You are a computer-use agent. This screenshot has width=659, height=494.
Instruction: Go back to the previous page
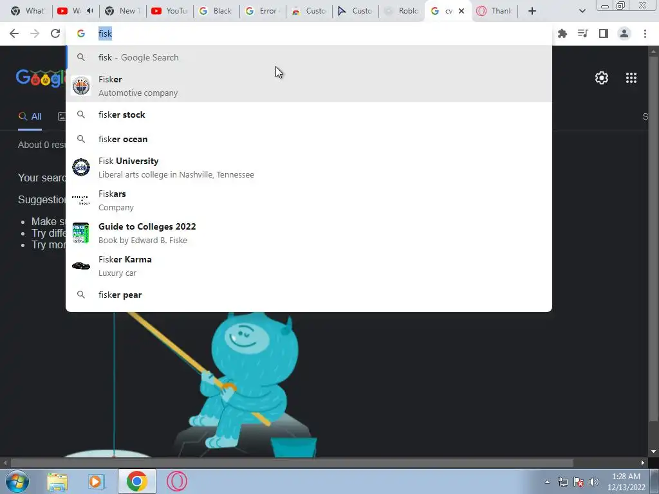click(14, 33)
